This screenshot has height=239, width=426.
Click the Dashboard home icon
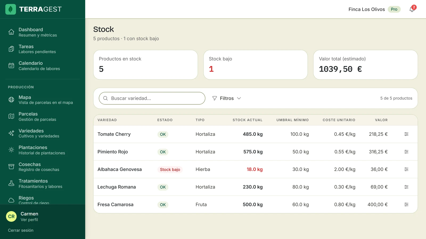click(11, 32)
